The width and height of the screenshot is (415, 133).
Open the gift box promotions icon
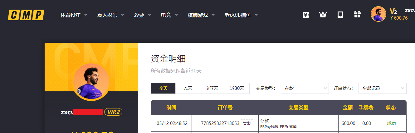click(357, 14)
